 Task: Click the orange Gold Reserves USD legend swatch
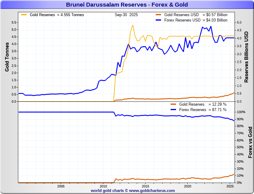coord(158,15)
